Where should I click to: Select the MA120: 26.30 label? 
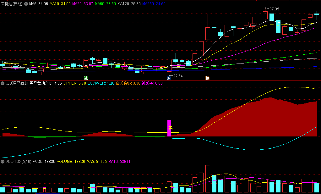point(129,4)
